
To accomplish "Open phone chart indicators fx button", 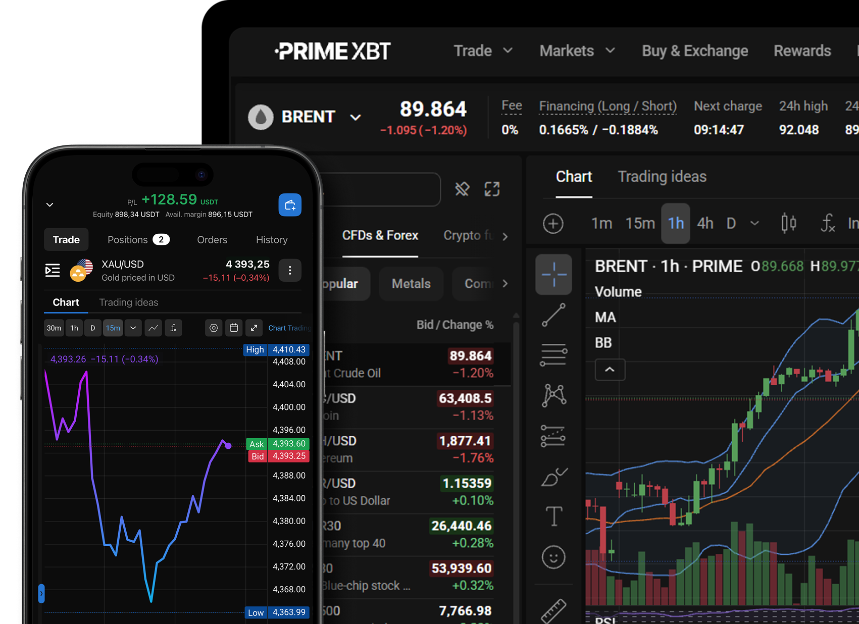I will pyautogui.click(x=173, y=328).
